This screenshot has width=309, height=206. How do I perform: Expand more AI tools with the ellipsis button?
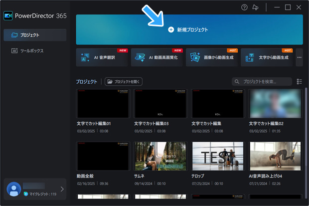tap(300, 57)
